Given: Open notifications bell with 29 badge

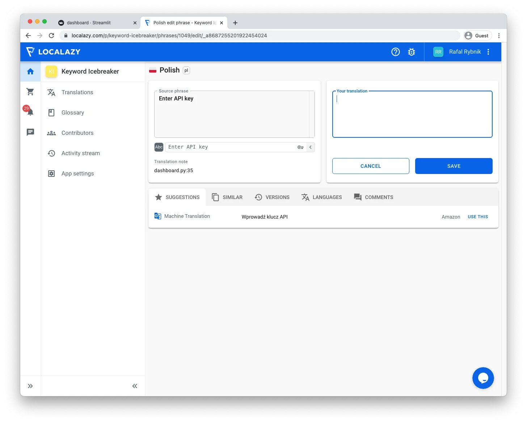Looking at the screenshot, I should pyautogui.click(x=30, y=112).
